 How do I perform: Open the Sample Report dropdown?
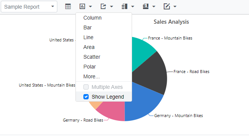[29, 7]
